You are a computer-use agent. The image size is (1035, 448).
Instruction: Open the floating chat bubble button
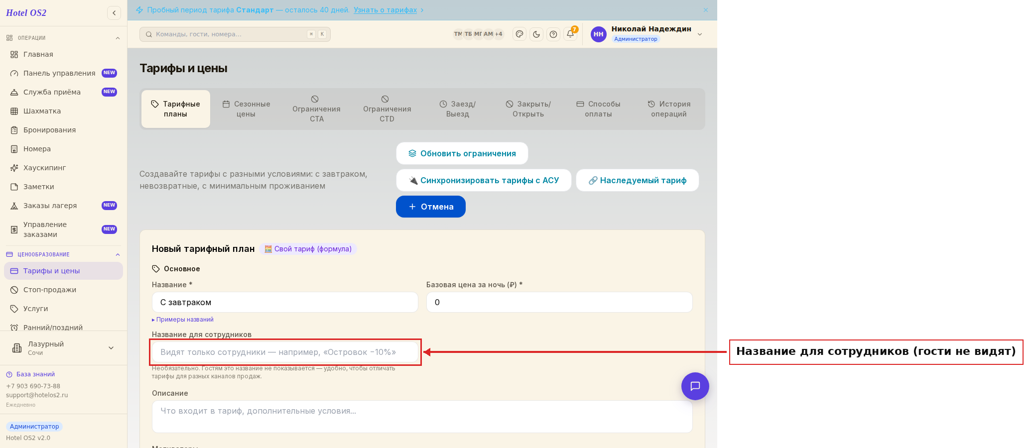pyautogui.click(x=695, y=386)
